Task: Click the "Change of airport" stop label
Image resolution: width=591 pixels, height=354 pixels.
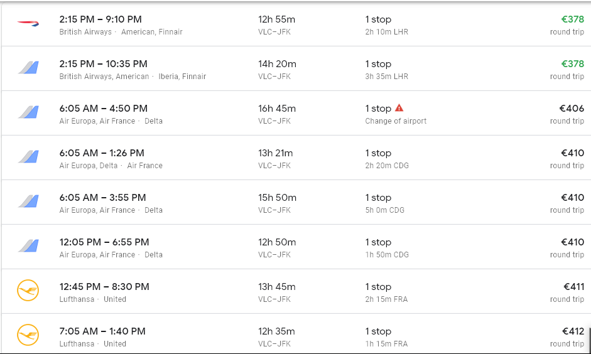Action: click(396, 121)
